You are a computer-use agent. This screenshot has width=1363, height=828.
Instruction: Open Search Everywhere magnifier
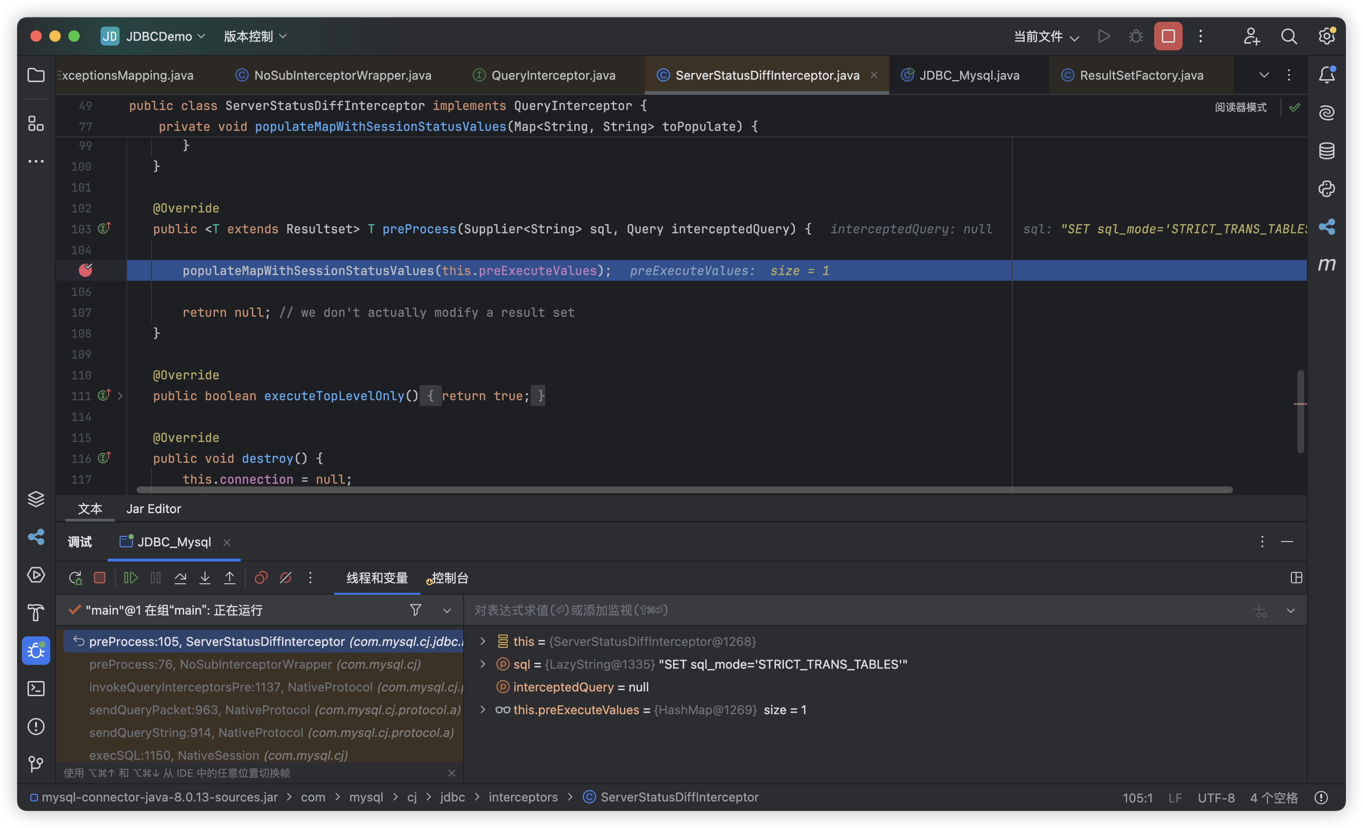coord(1288,36)
